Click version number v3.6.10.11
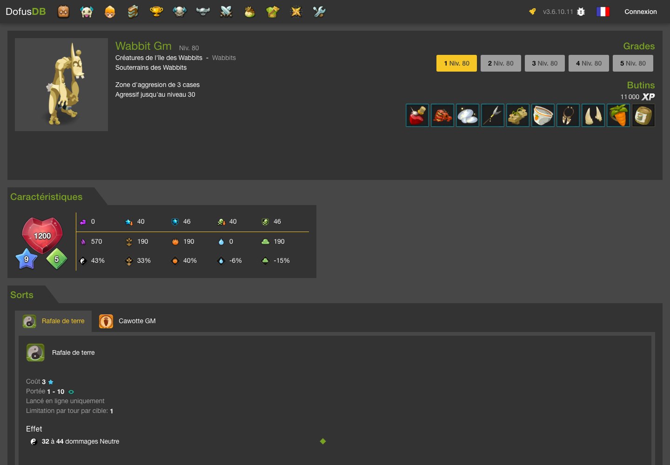This screenshot has width=670, height=465. (x=558, y=12)
